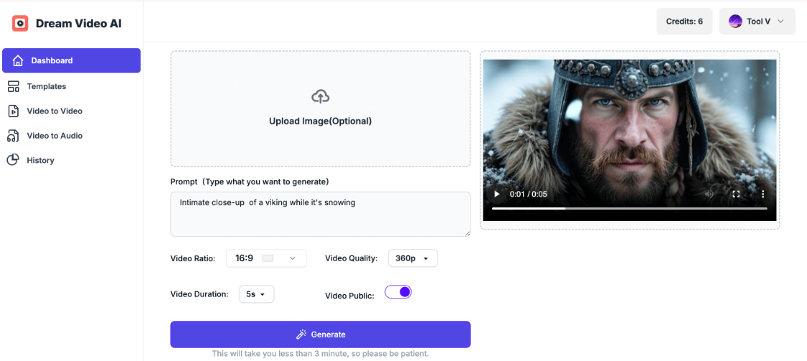The height and width of the screenshot is (361, 807).
Task: Enter fullscreen on the video player
Action: click(x=736, y=194)
